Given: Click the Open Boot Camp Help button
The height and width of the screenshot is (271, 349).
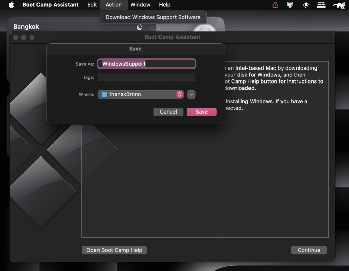Looking at the screenshot, I should (x=114, y=250).
